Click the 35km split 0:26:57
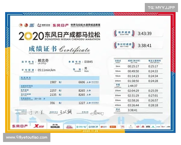The width and height of the screenshot is (181, 145). (153, 100)
